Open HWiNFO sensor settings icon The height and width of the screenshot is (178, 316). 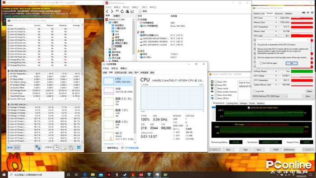tap(71, 148)
